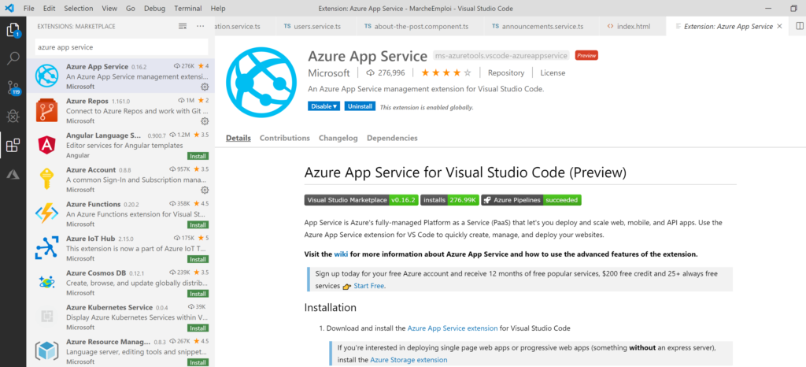This screenshot has height=367, width=806.
Task: Click the Azure Cosmos DB icon
Action: coord(46,282)
